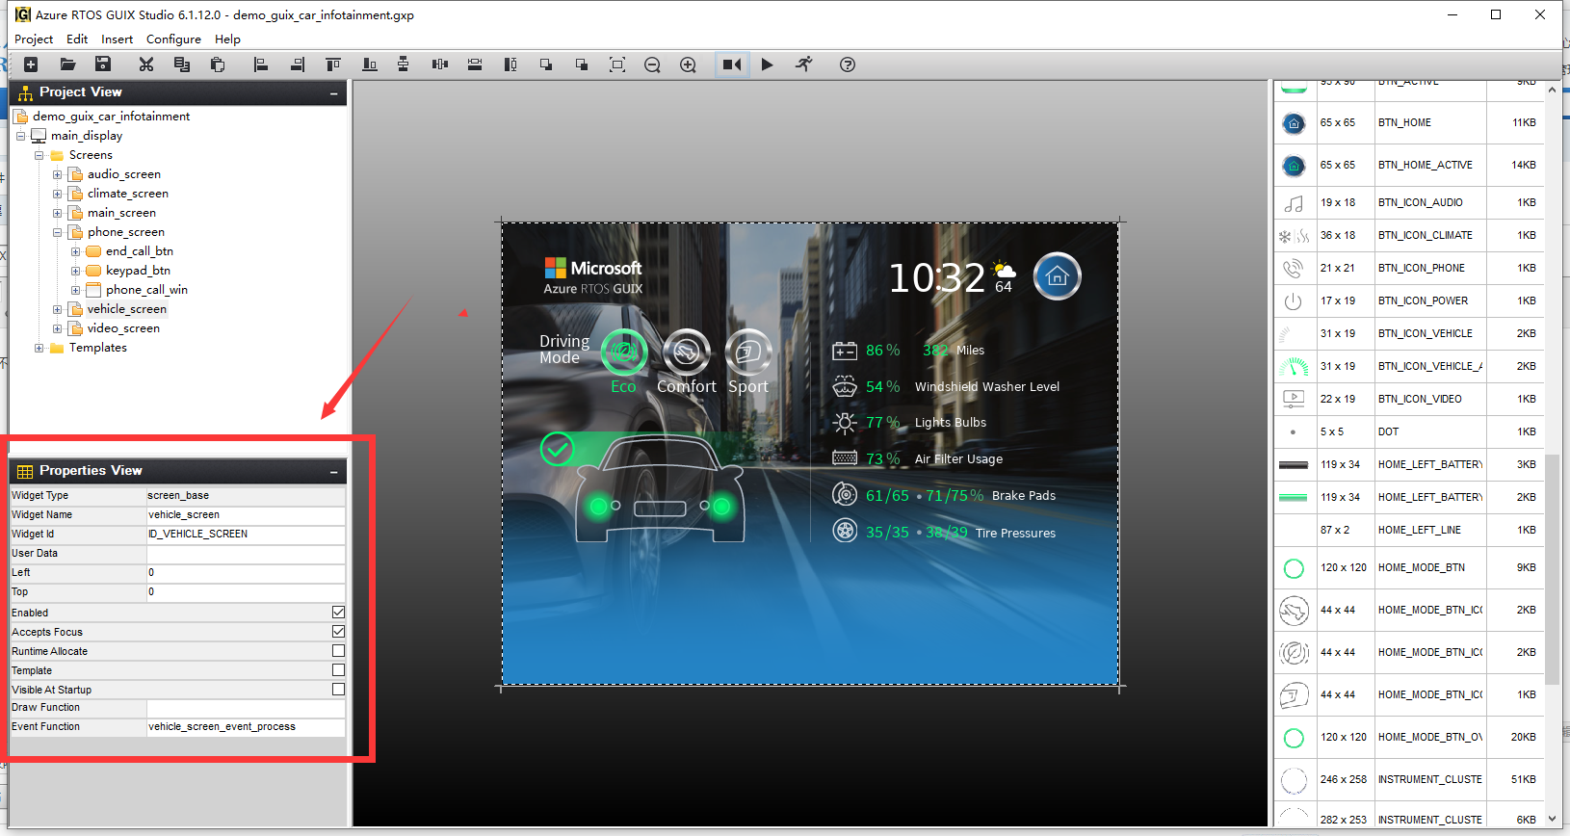Select demo_guix_car_infotainment root node
Viewport: 1570px width, 836px height.
point(111,117)
